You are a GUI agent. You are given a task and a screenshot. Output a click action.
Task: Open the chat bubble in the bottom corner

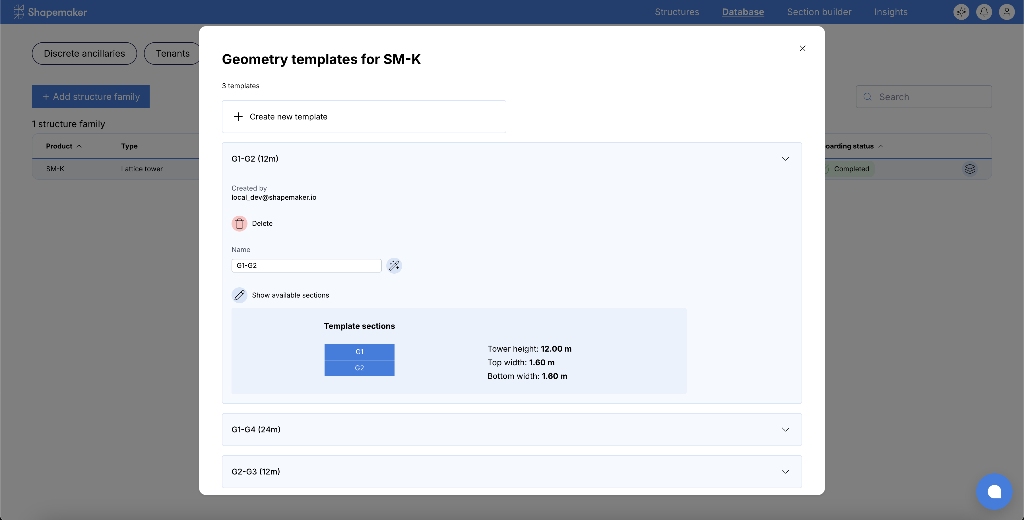coord(994,492)
